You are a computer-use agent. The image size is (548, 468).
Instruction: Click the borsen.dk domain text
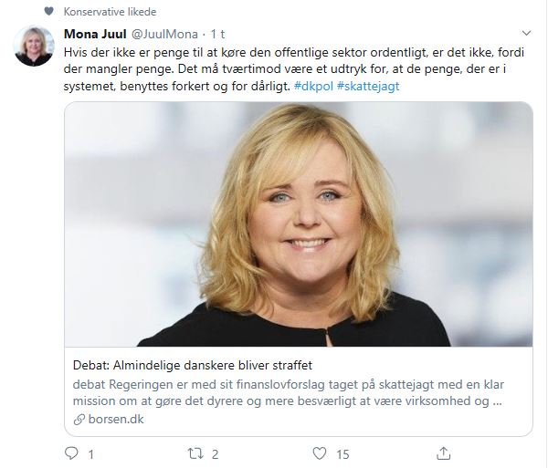[112, 419]
